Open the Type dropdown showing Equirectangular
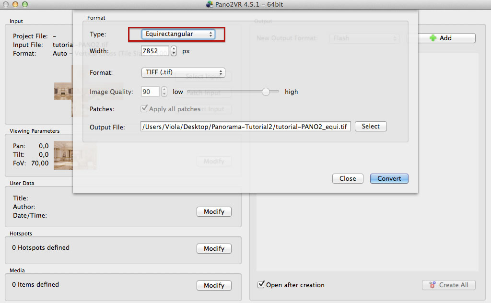491x303 pixels. [x=178, y=34]
